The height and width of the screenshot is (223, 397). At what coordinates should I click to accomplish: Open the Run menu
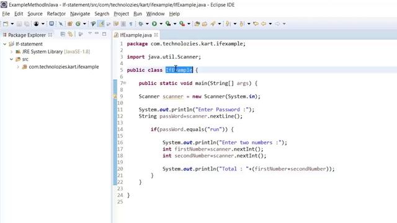(x=138, y=14)
